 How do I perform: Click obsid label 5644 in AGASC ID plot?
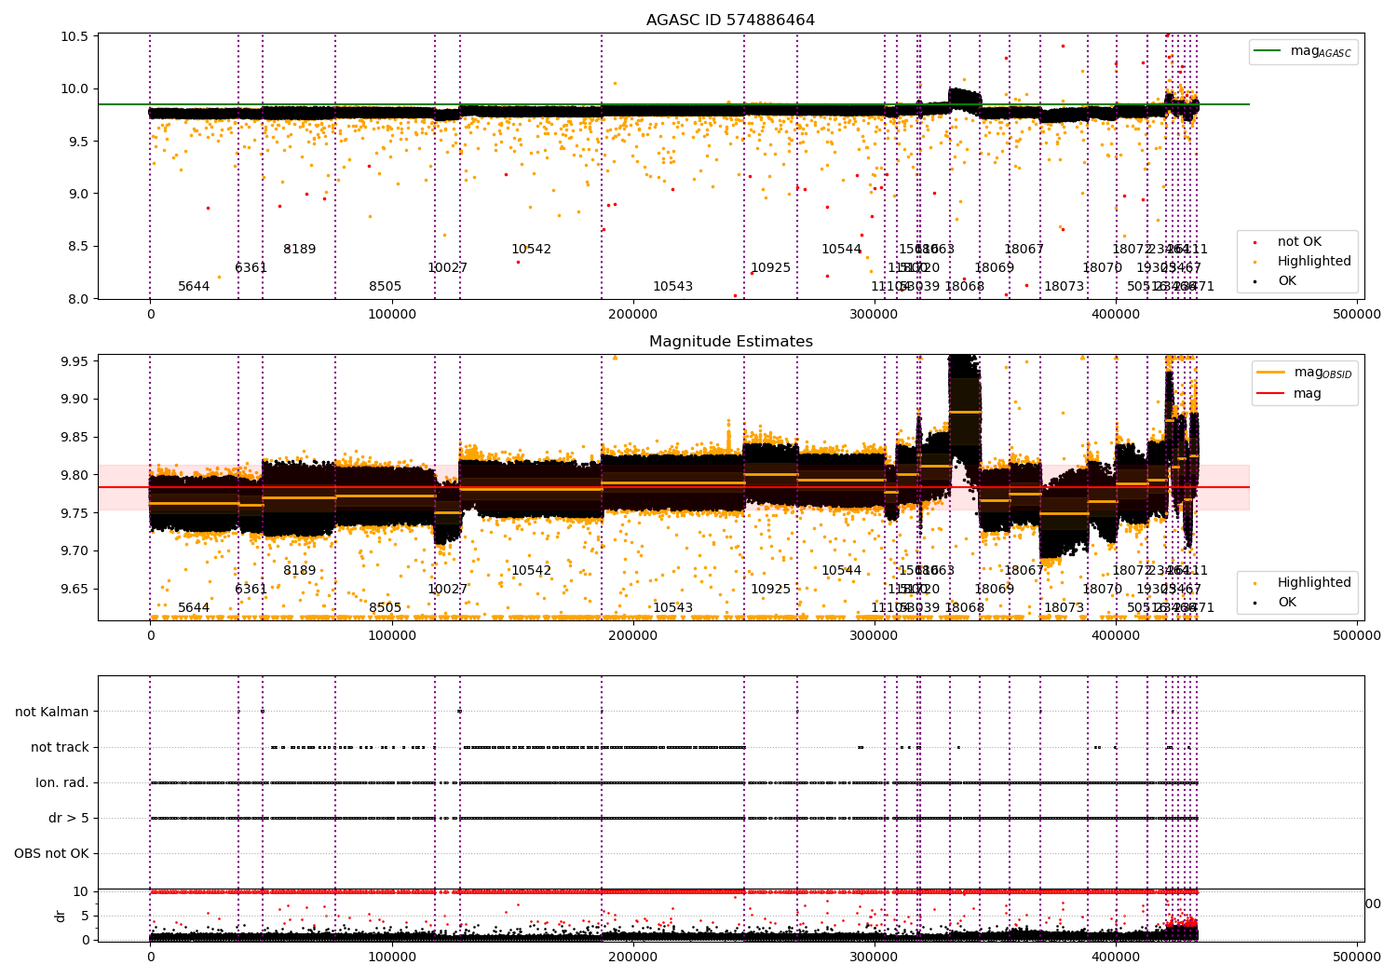coord(194,287)
